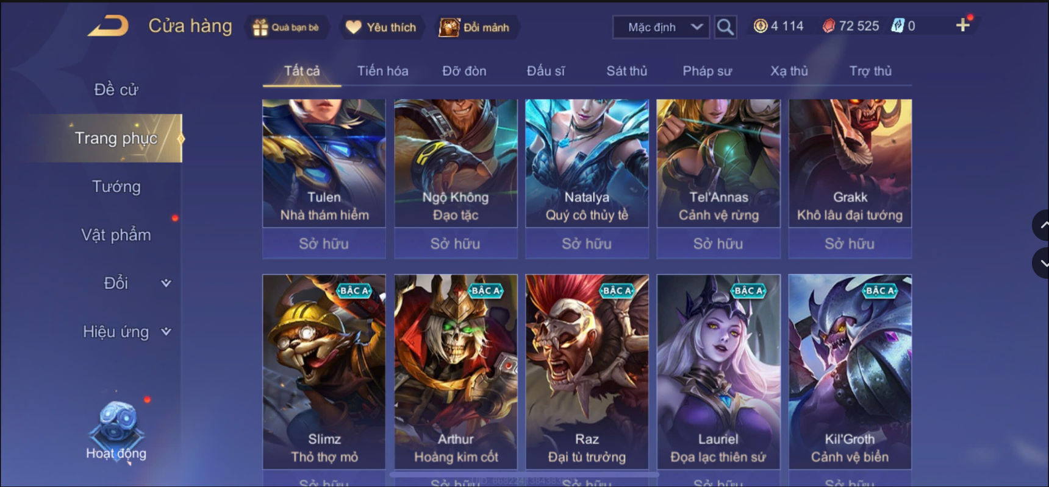Click Sở hữu button under Natalya

[587, 243]
